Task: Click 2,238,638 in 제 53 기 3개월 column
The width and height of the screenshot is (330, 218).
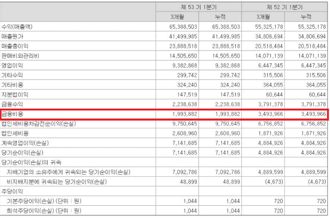Action: (185, 105)
